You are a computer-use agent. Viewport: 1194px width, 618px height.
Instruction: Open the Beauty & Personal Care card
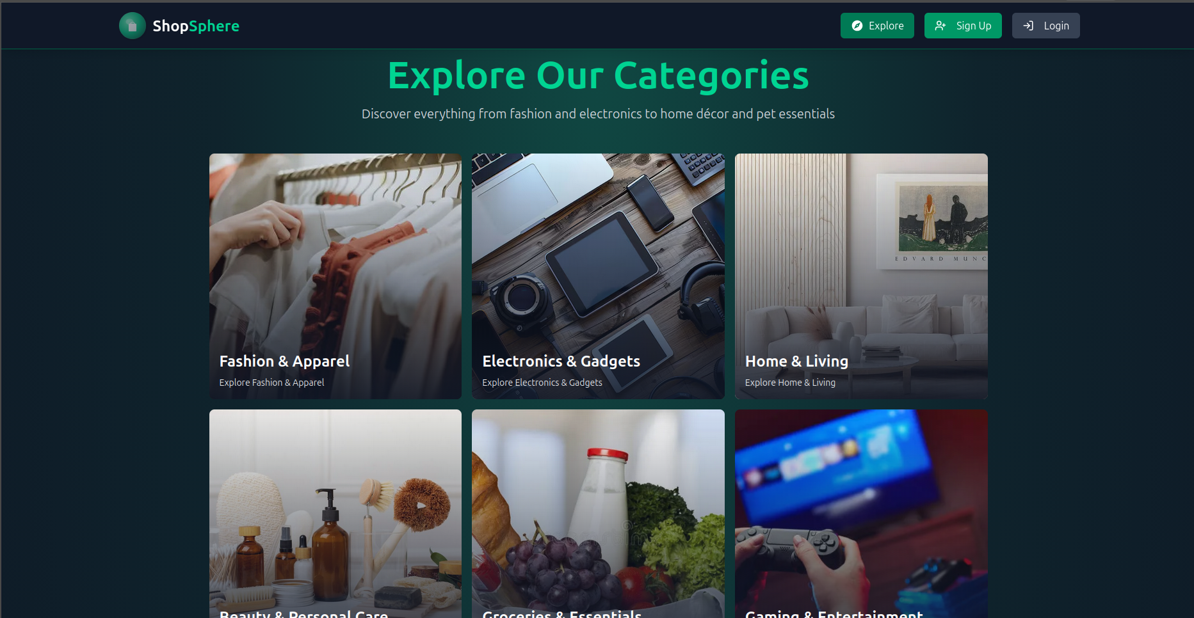click(x=335, y=514)
